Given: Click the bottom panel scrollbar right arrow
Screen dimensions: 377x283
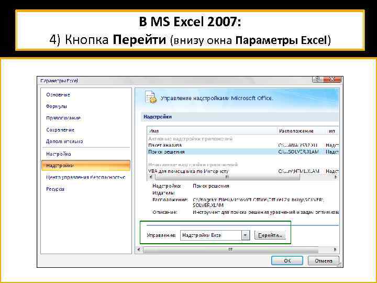Looking at the screenshot, I should pos(336,249).
